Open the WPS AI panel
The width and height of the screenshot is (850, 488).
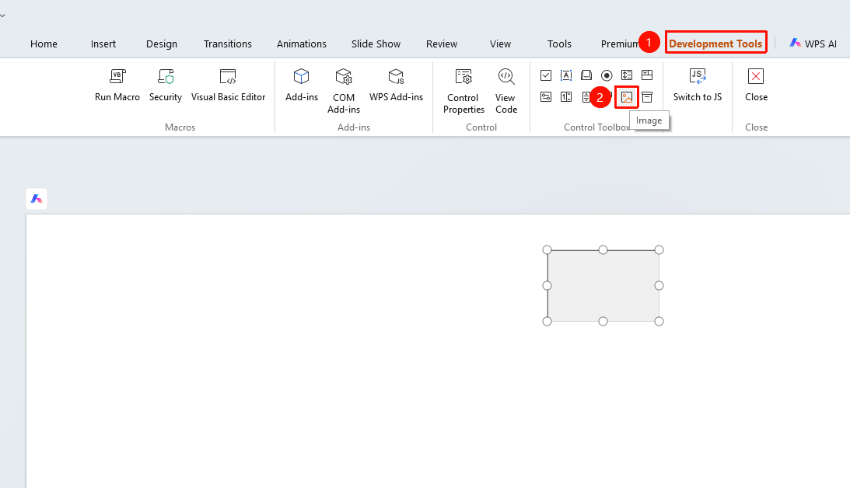(x=813, y=44)
